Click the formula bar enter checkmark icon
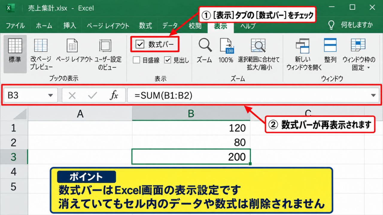This screenshot has height=215, width=383. coord(93,96)
